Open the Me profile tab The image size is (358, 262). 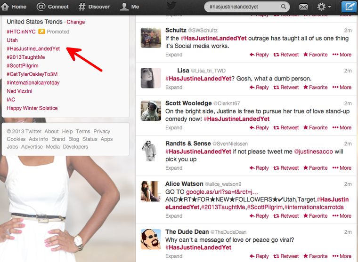pyautogui.click(x=130, y=7)
